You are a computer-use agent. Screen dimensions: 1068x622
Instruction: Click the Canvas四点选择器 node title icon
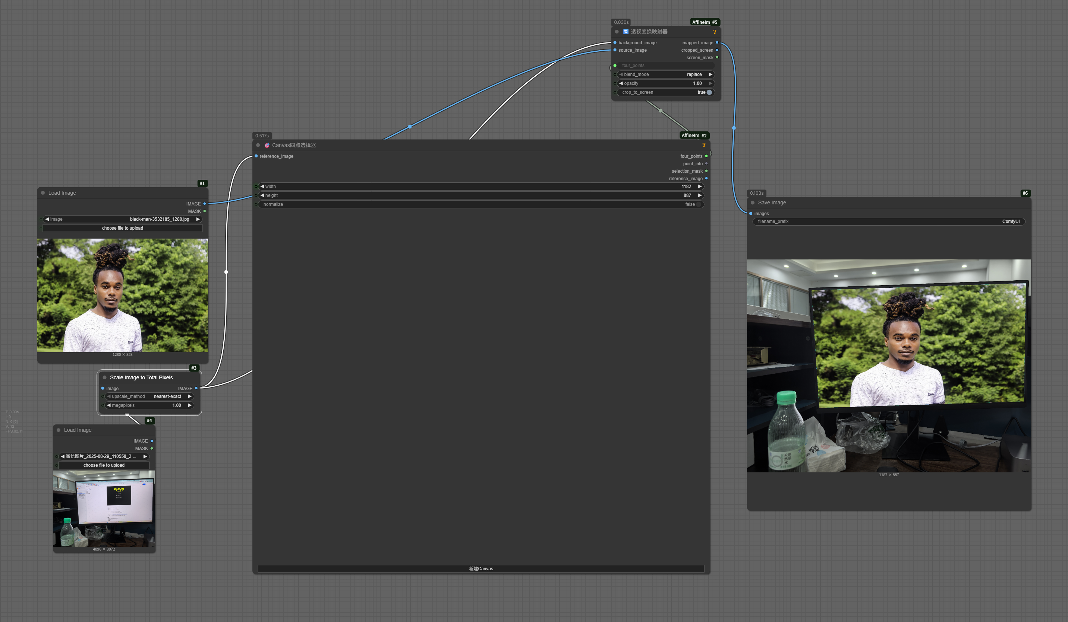point(267,145)
